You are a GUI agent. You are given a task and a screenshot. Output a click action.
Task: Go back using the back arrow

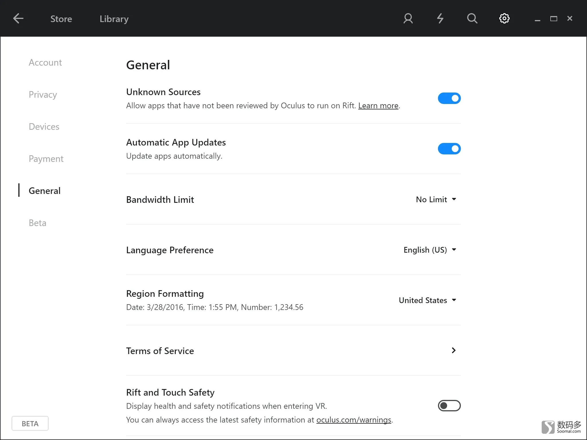tap(18, 19)
